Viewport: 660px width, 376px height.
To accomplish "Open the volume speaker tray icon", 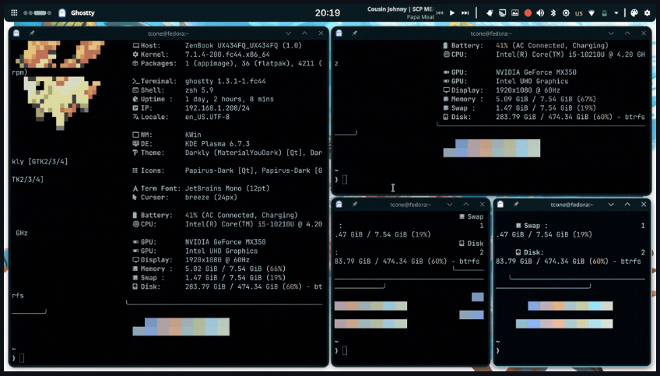I will tap(540, 13).
